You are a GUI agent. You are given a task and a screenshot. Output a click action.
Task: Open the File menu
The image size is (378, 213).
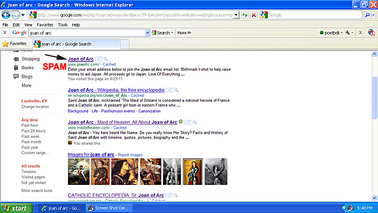click(5, 25)
